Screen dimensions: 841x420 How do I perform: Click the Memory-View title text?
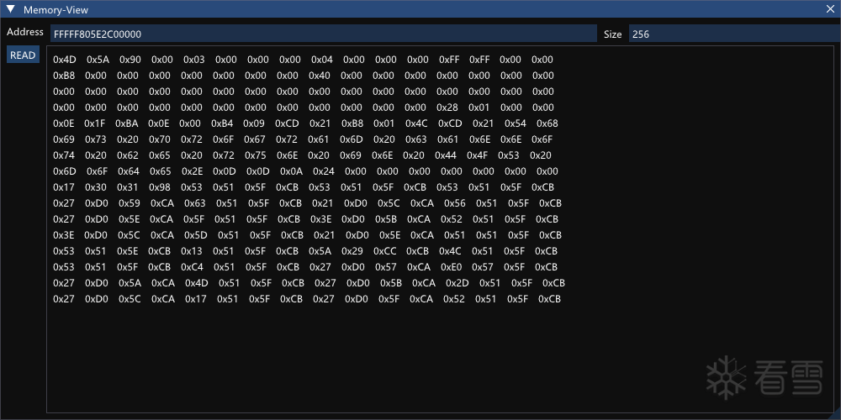point(56,9)
